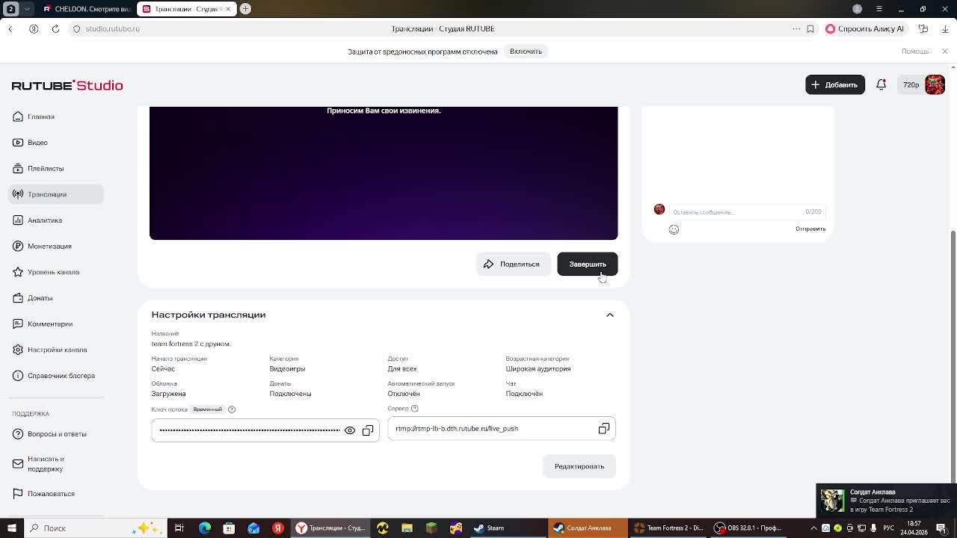Viewport: 957px width, 538px height.
Task: Click the Солдат Анклава game invite notification
Action: point(886,501)
